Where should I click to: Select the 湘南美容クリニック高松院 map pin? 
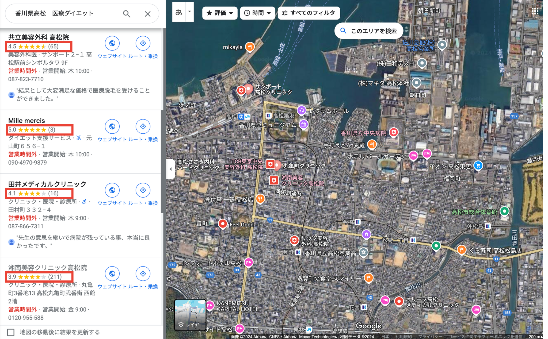pos(274,180)
